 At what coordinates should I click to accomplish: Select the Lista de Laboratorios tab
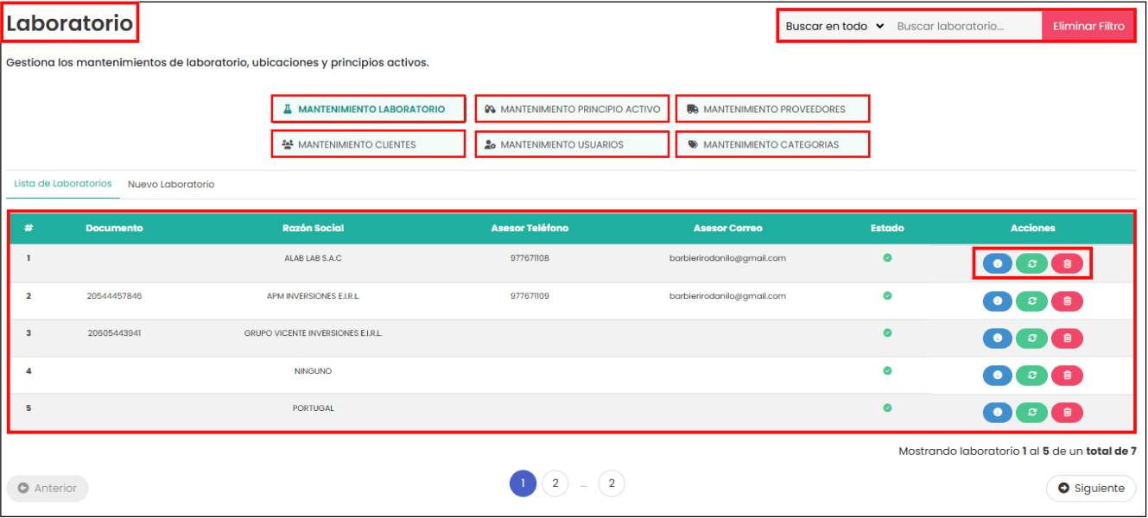[63, 184]
